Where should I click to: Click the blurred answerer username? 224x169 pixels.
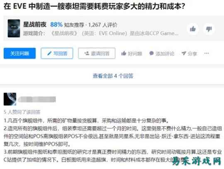(x=37, y=99)
